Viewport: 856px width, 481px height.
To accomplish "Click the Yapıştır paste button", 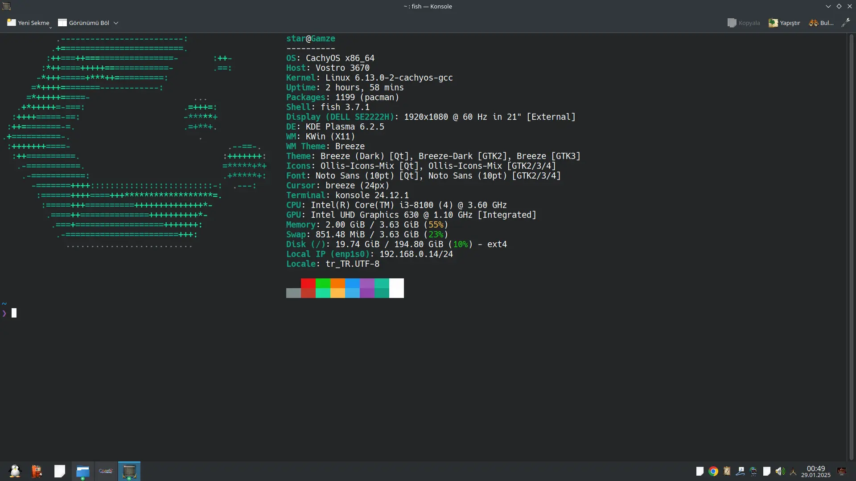I will pos(784,23).
